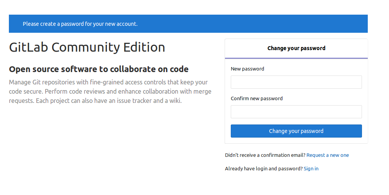Open the Request a new one link

(328, 155)
